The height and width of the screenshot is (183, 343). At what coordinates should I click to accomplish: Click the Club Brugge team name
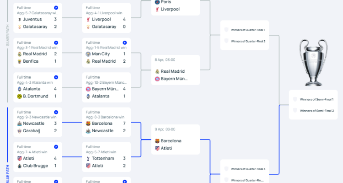[x=33, y=166]
